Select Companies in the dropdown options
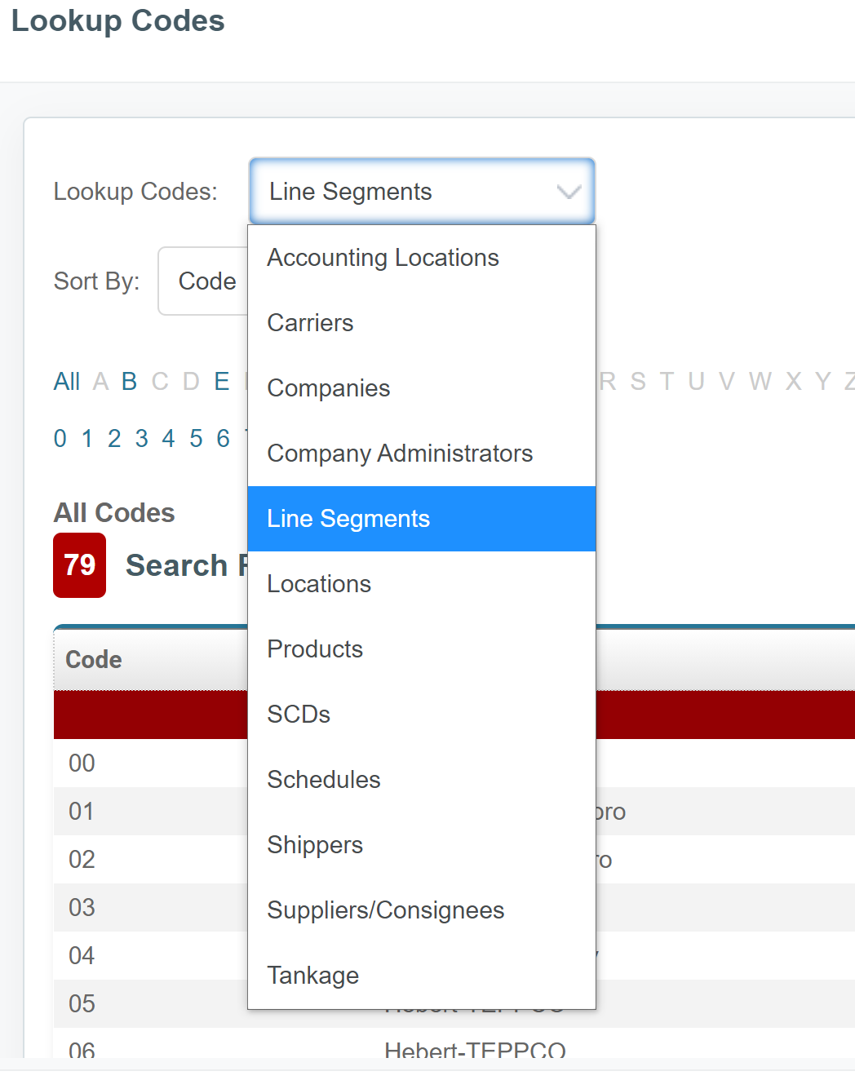The image size is (855, 1080). pyautogui.click(x=328, y=387)
